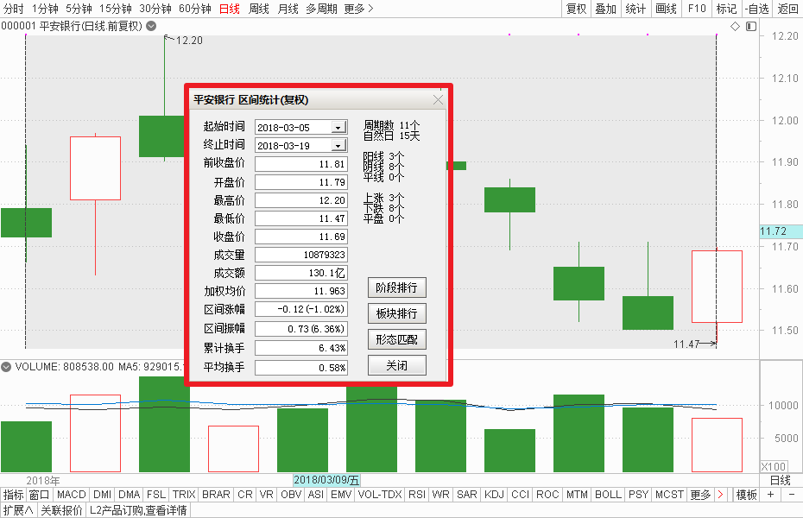The image size is (803, 518).
Task: Switch to the 周线 weekly chart tab
Action: (x=259, y=9)
